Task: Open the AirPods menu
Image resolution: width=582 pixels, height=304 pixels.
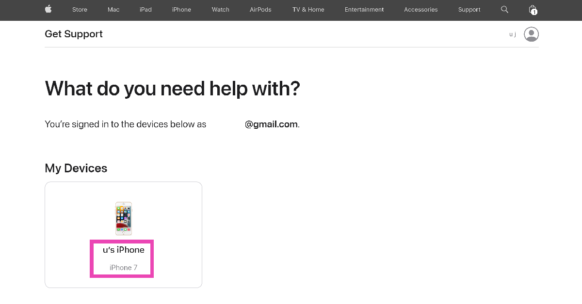Action: tap(260, 10)
